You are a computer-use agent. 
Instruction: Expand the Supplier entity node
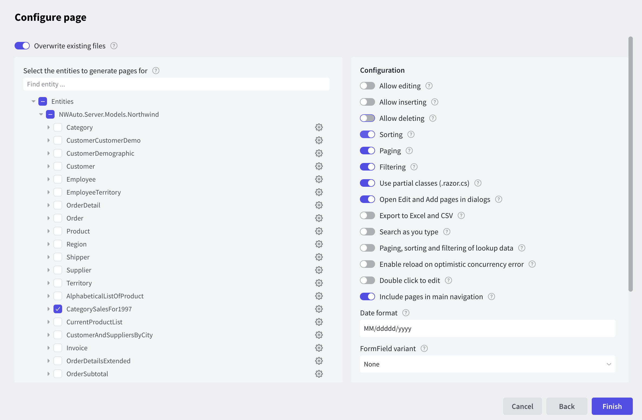[49, 270]
